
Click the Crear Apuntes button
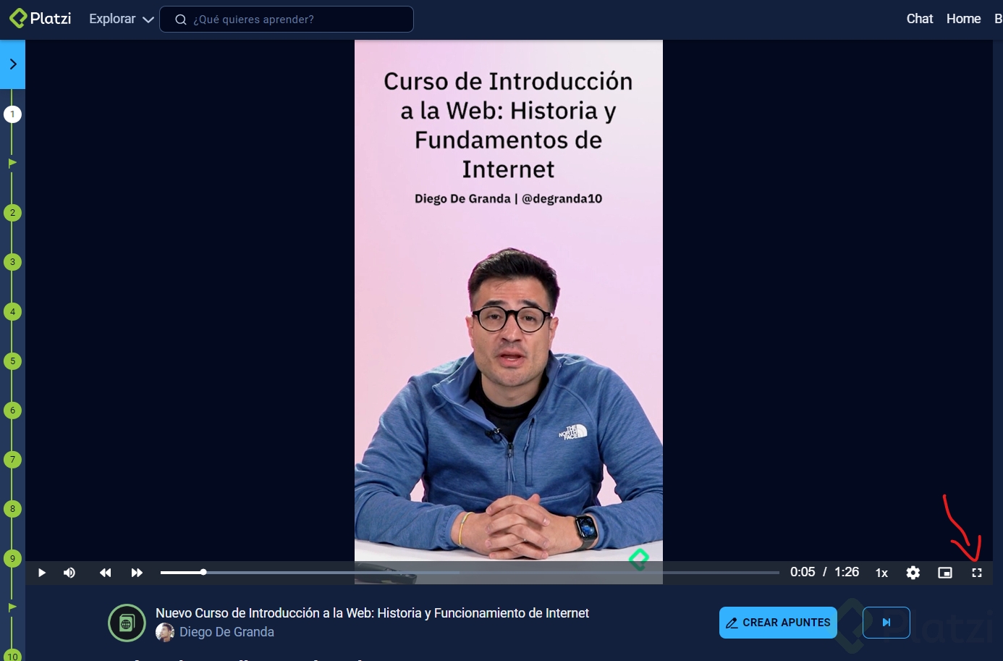coord(778,623)
